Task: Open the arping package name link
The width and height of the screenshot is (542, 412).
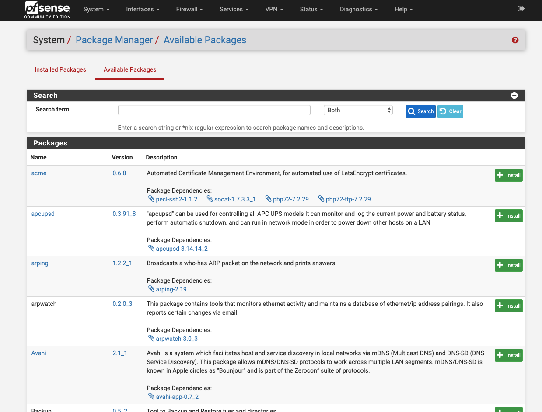Action: tap(40, 263)
